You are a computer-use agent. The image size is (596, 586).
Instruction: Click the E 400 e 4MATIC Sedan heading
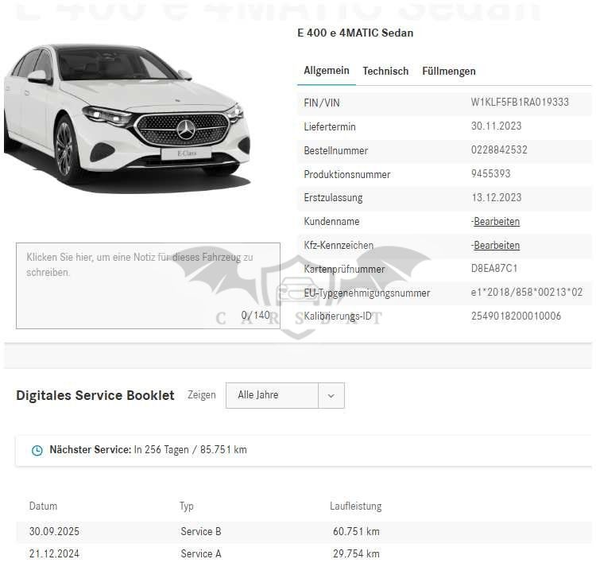point(355,33)
